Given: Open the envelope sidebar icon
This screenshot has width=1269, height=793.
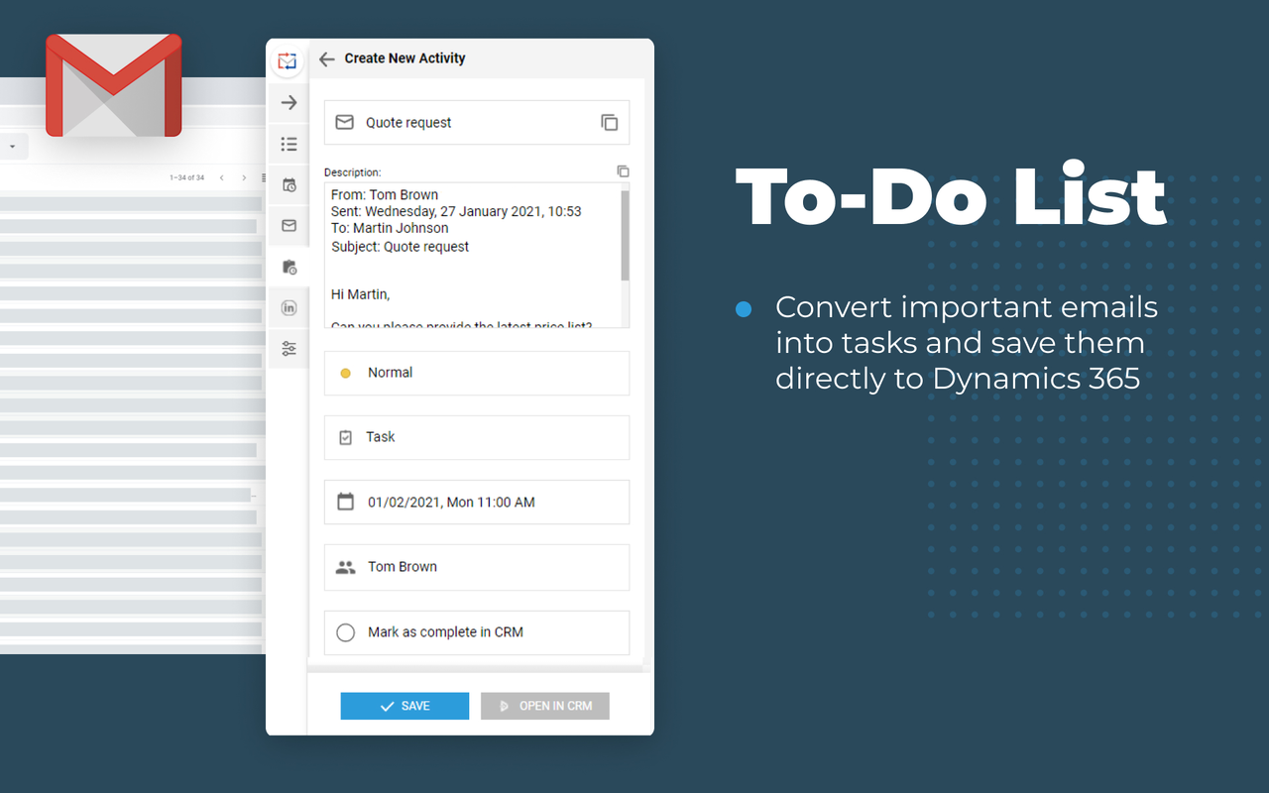Looking at the screenshot, I should tap(288, 226).
